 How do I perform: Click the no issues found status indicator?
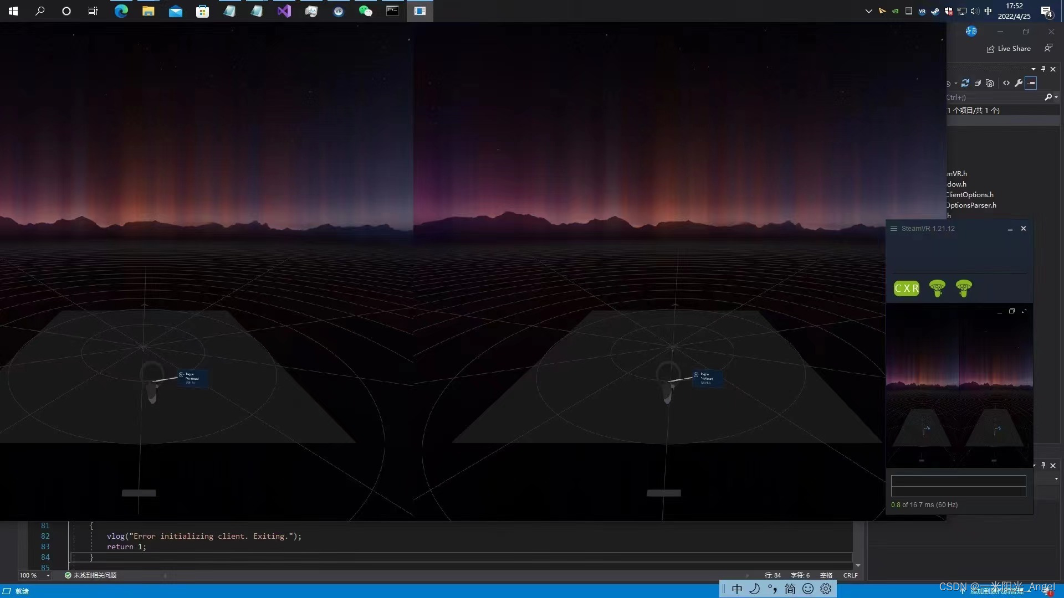point(90,576)
